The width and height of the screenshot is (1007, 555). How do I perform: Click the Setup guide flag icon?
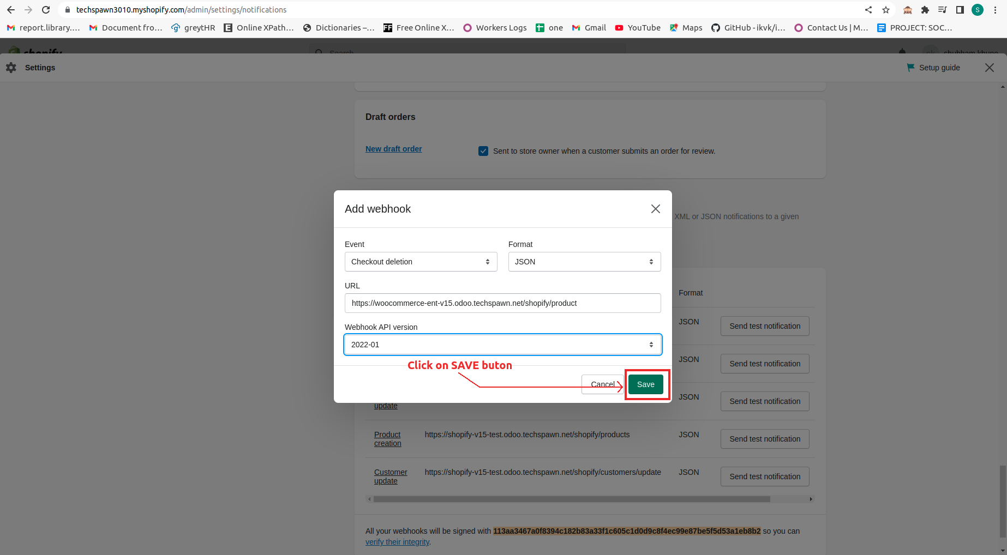(x=910, y=67)
